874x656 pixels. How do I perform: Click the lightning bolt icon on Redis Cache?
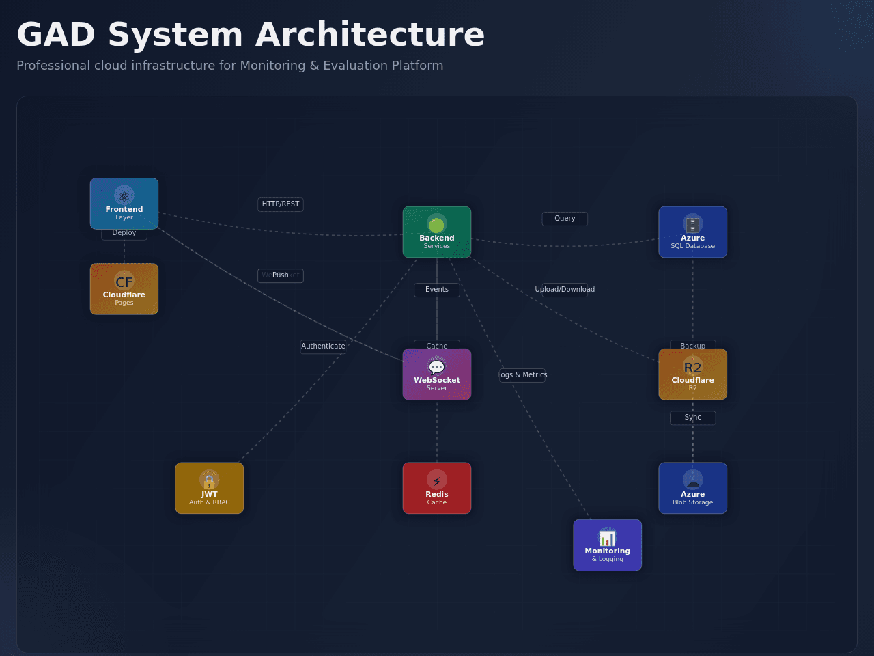pyautogui.click(x=437, y=480)
